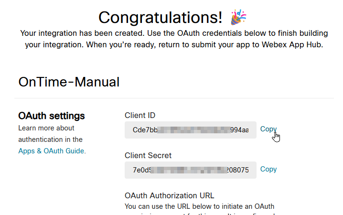Click the party popper emoji

(x=238, y=17)
